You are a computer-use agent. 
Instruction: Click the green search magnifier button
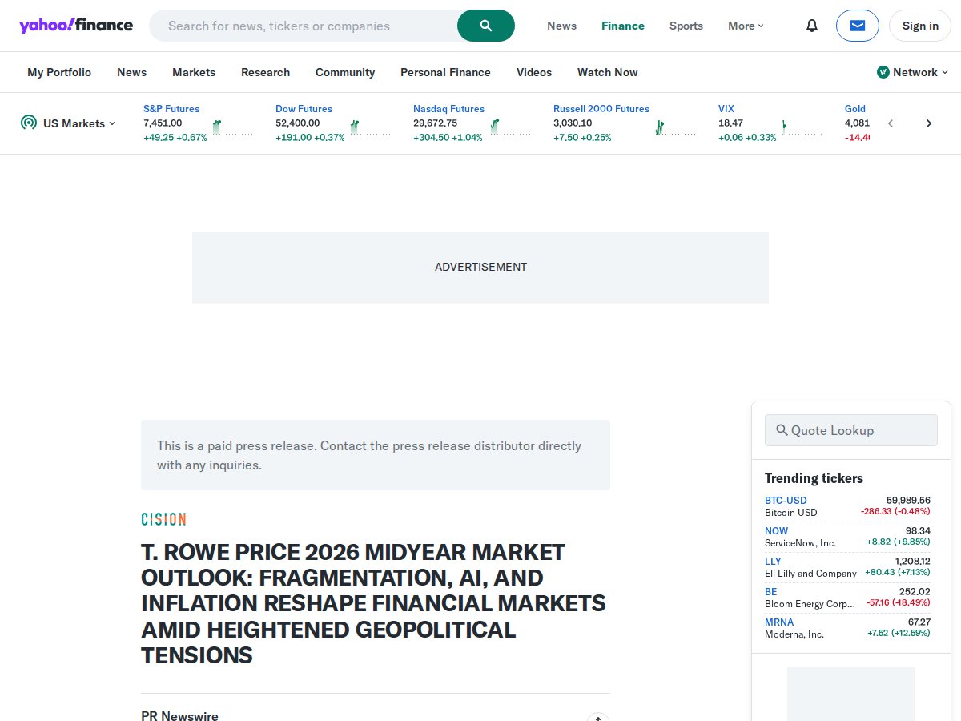pyautogui.click(x=486, y=26)
